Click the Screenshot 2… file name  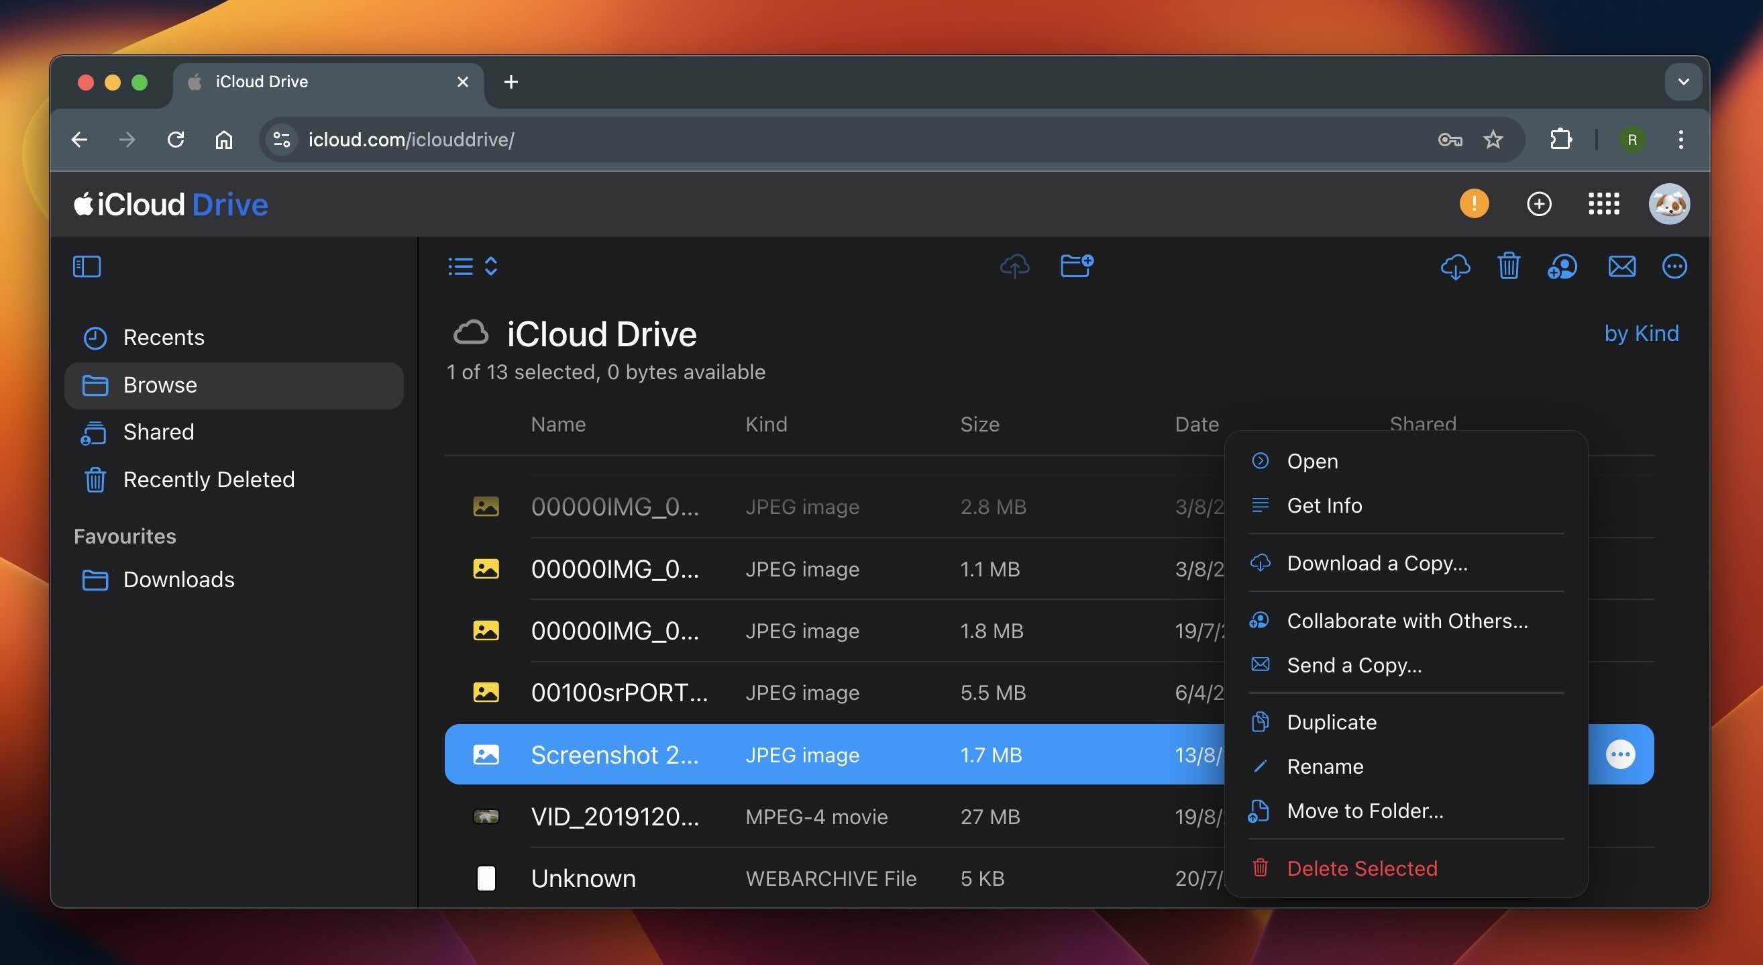click(615, 755)
